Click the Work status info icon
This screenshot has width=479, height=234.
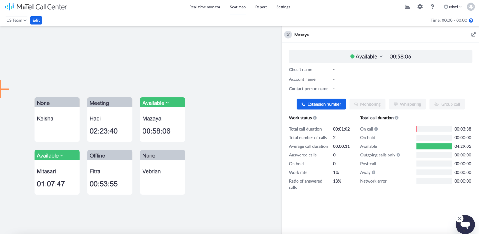click(315, 118)
